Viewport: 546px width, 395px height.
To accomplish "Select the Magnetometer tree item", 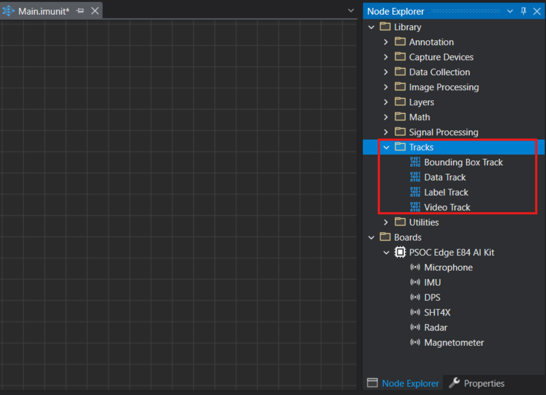I will [454, 342].
